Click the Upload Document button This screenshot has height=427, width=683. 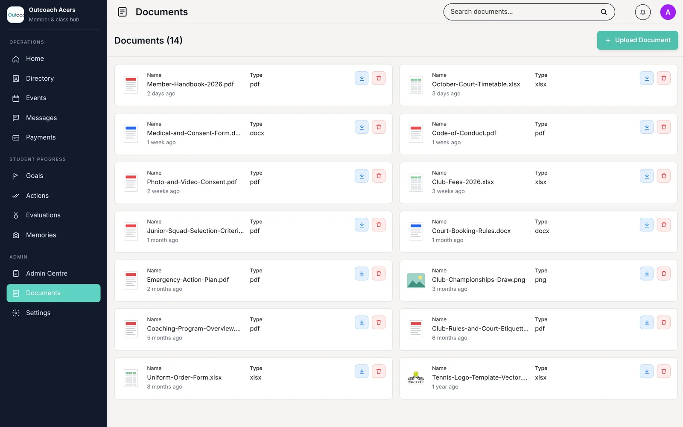637,40
